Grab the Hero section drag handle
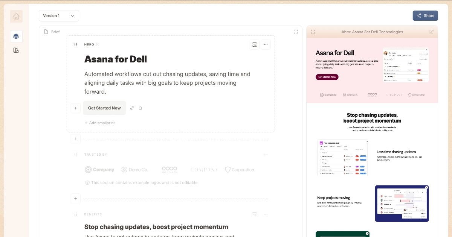Viewport: 452px width, 237px height. [76, 44]
